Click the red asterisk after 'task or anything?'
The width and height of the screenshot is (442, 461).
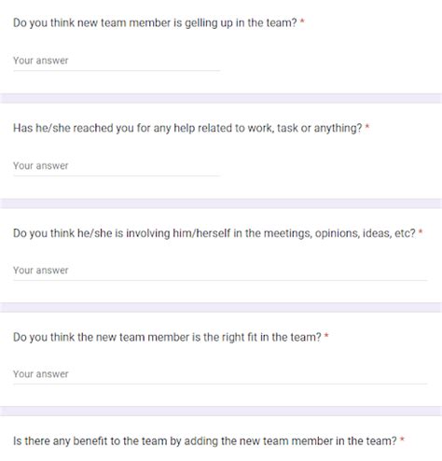(x=367, y=126)
